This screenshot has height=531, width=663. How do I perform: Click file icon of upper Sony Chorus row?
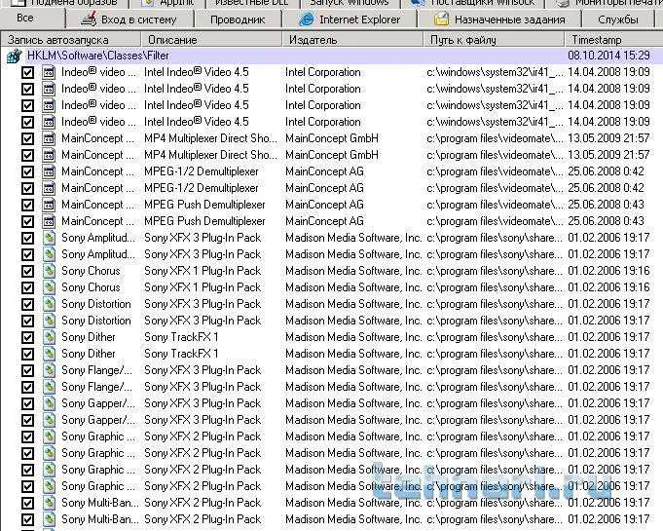[49, 271]
